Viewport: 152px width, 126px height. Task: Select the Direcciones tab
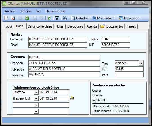pos(75,26)
